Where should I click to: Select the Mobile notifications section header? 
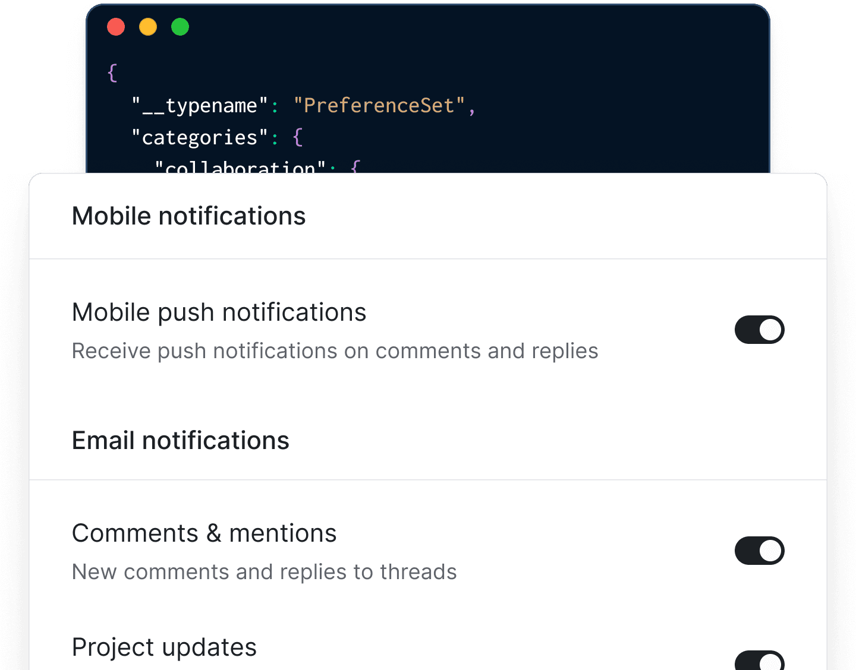(x=188, y=216)
